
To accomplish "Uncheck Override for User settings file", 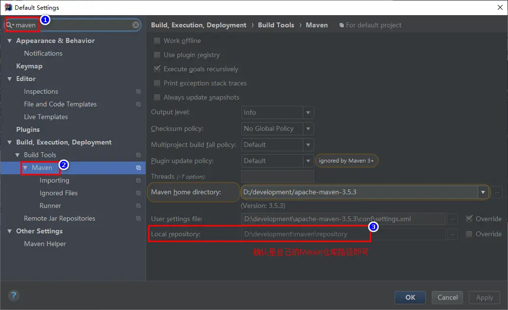I will tap(469, 219).
